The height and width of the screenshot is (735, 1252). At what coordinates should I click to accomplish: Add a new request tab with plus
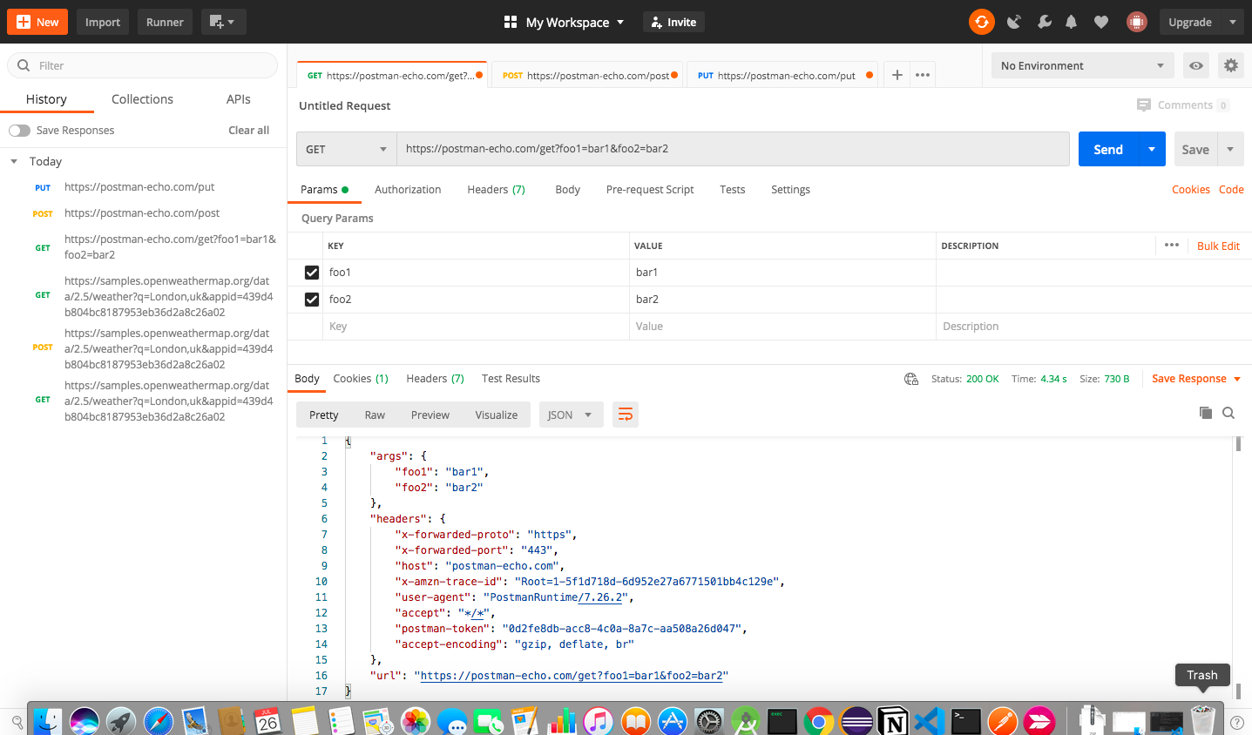[897, 75]
